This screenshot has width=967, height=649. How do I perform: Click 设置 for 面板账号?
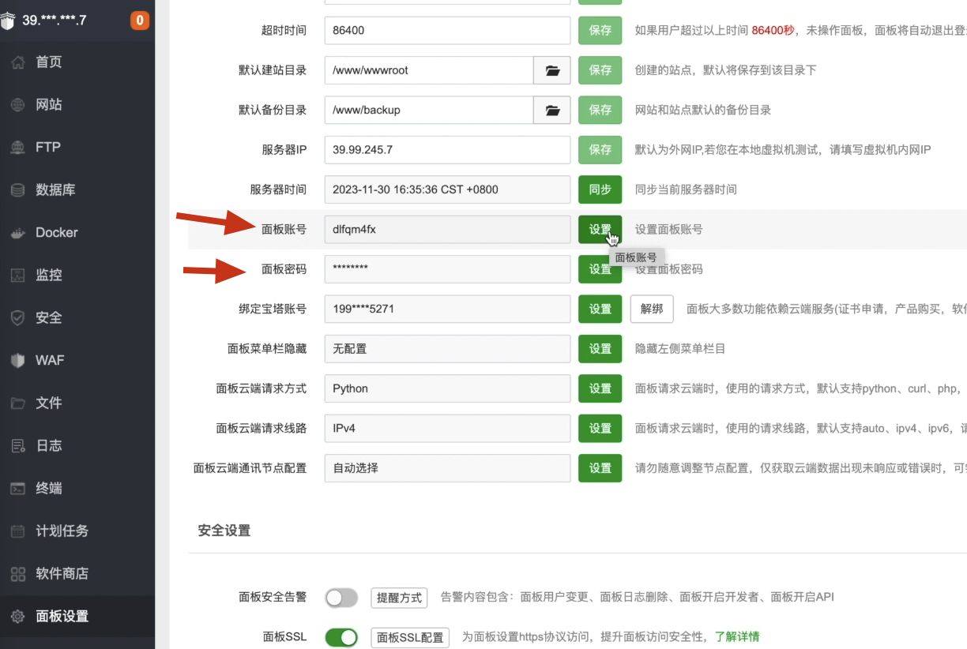coord(600,230)
